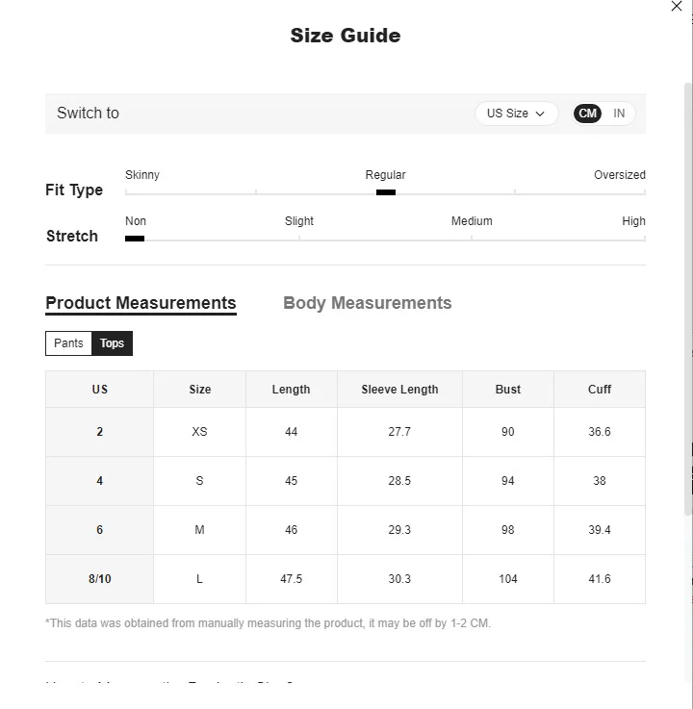Click the manual measurement disclaimer note

point(268,623)
